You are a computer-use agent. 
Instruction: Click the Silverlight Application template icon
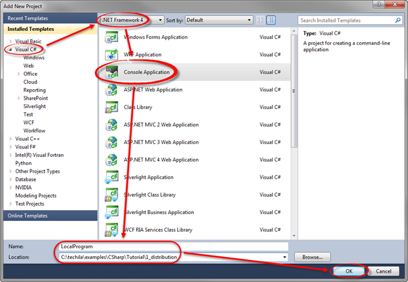pos(110,178)
